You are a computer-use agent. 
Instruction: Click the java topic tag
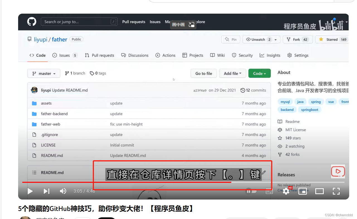[x=300, y=102]
